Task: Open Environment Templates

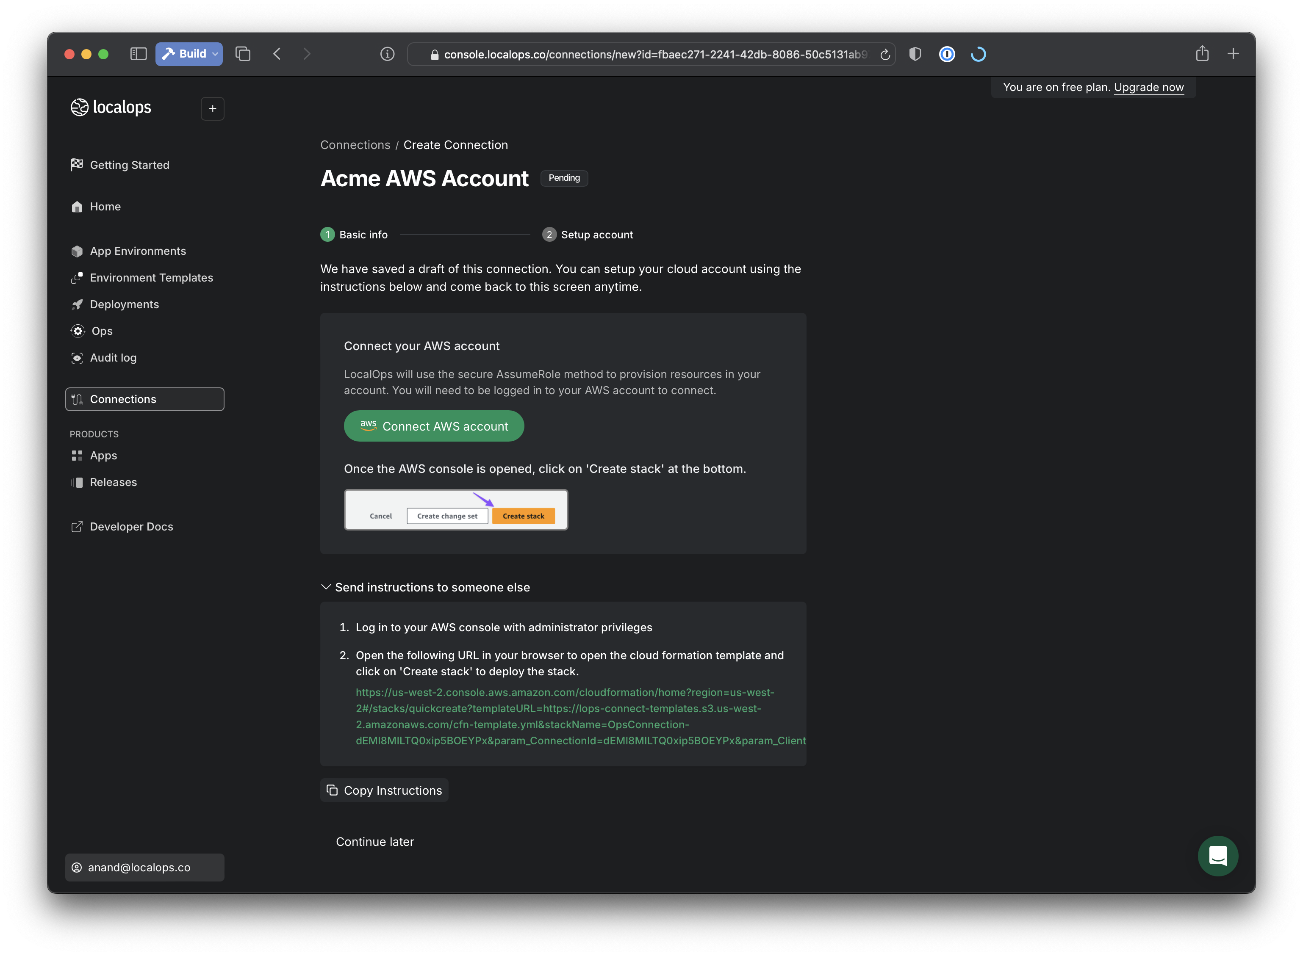Action: coord(151,278)
